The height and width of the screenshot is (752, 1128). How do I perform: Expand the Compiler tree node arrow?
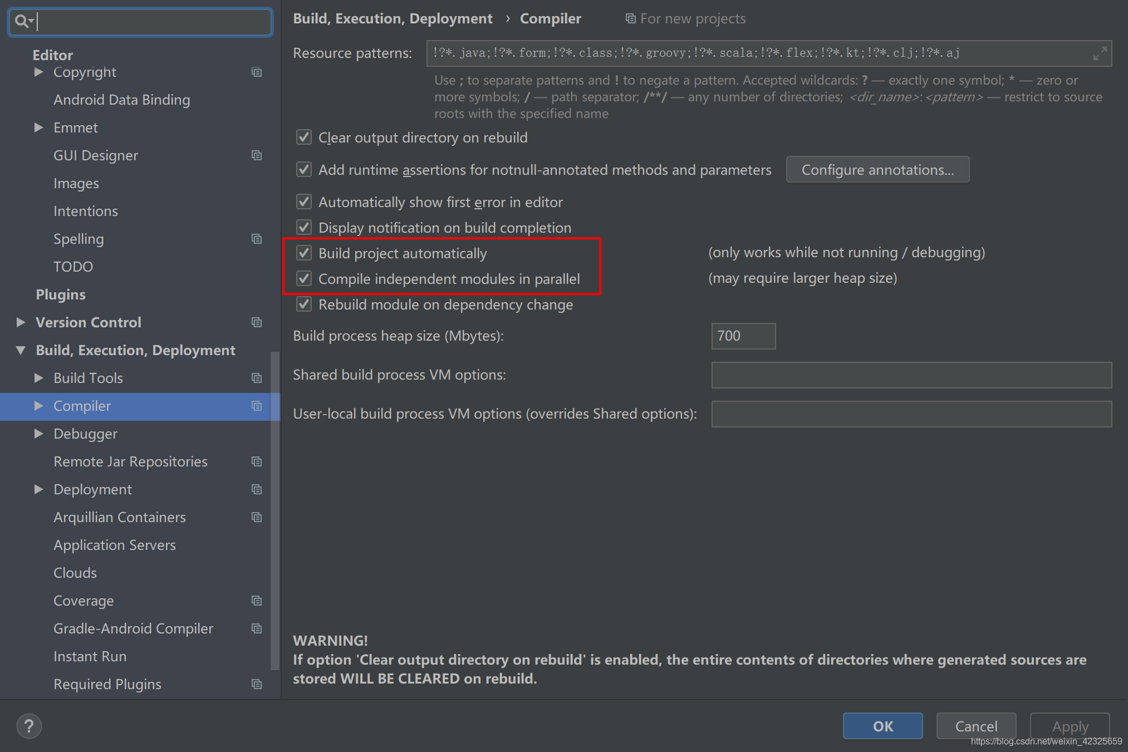click(38, 406)
